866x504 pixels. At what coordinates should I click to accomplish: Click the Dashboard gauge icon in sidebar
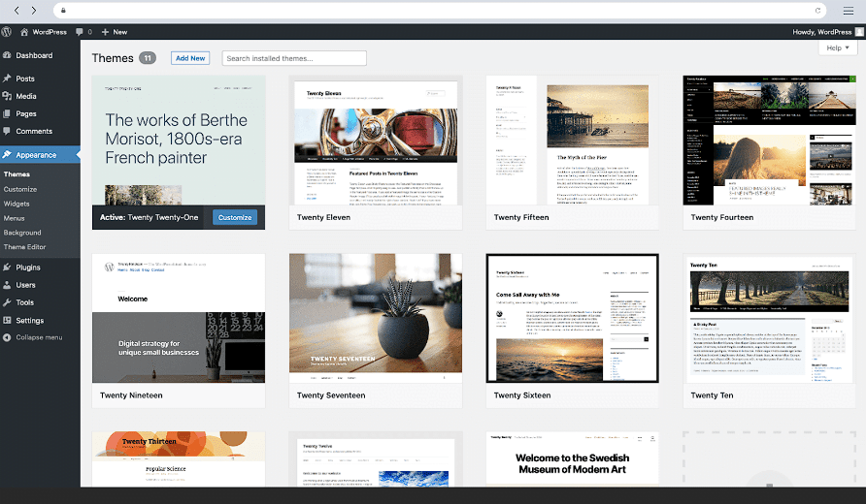point(7,55)
